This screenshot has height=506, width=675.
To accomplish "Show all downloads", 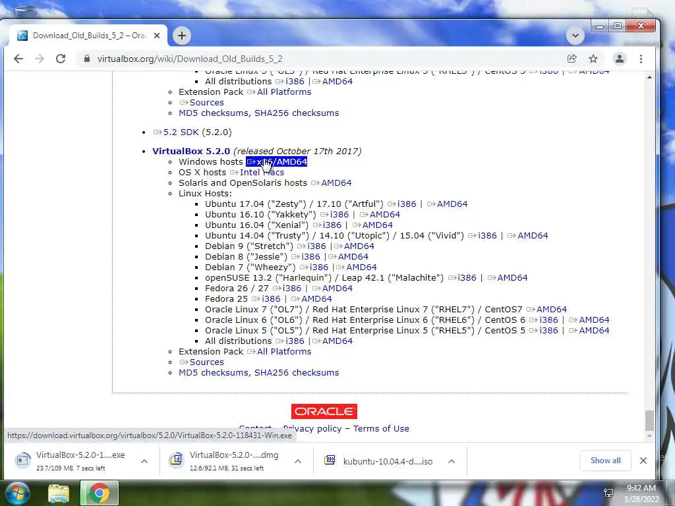I will point(605,461).
